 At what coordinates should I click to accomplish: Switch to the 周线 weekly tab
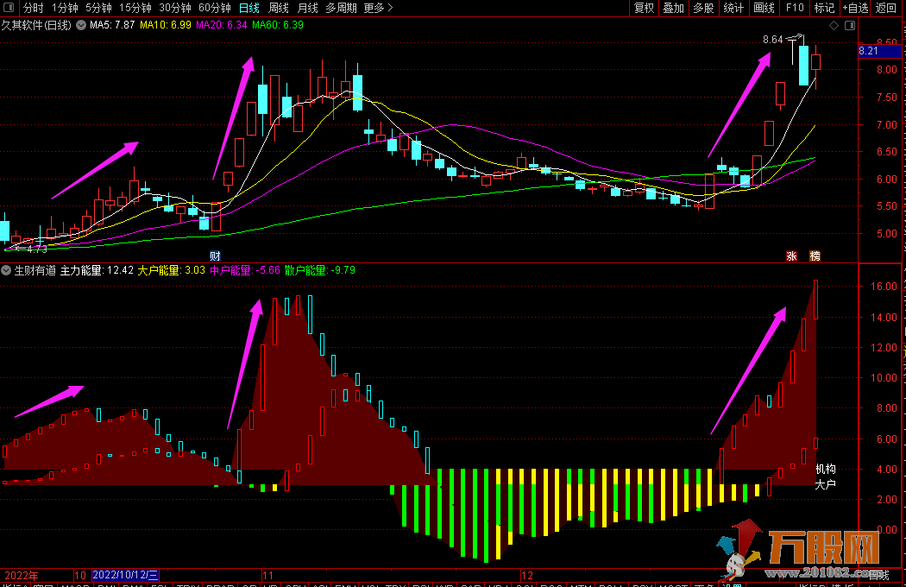(279, 8)
